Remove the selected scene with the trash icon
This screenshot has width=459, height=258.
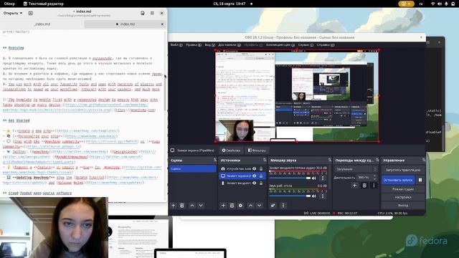pyautogui.click(x=181, y=206)
